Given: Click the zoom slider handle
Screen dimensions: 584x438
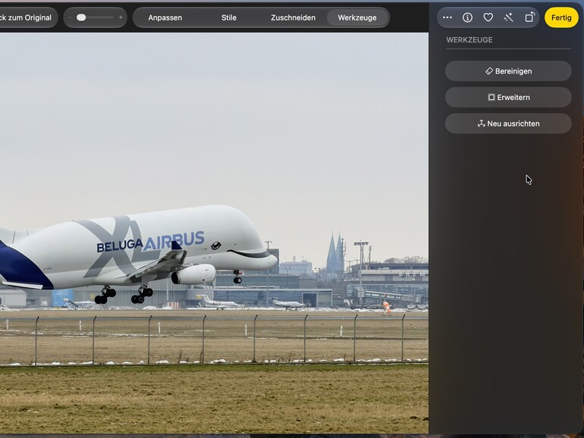Looking at the screenshot, I should (x=81, y=17).
